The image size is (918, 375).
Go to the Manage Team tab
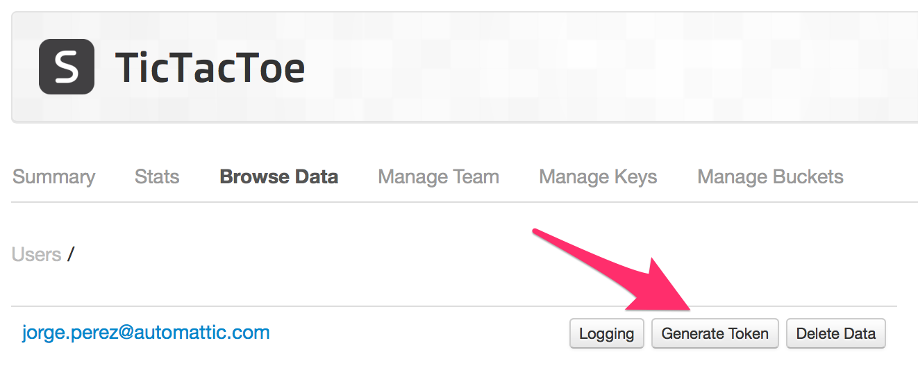(x=438, y=177)
